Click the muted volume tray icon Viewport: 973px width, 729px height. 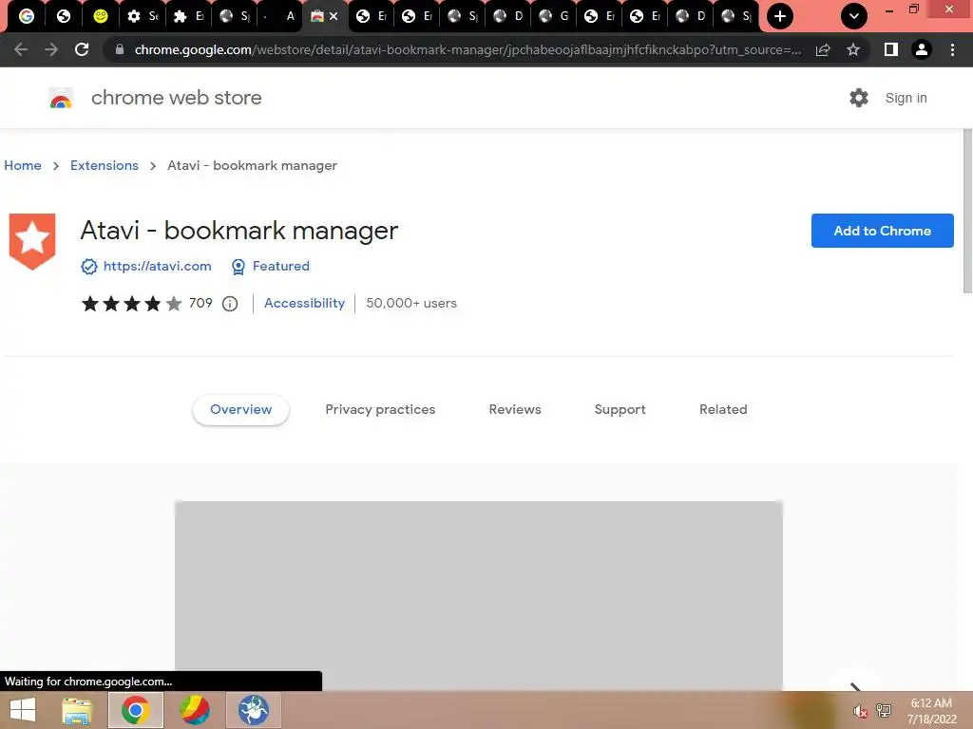tap(860, 711)
